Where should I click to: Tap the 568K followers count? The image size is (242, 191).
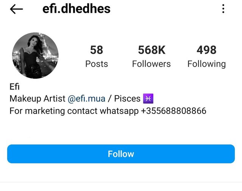point(151,50)
